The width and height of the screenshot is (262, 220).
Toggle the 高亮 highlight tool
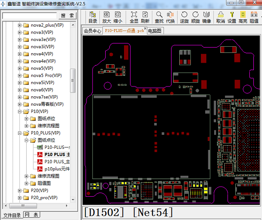pyautogui.click(x=243, y=17)
